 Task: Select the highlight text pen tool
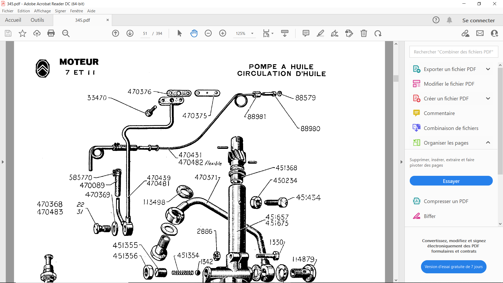320,33
